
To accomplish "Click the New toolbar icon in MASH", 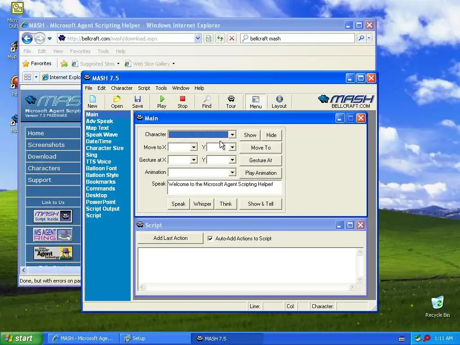I will 93,102.
